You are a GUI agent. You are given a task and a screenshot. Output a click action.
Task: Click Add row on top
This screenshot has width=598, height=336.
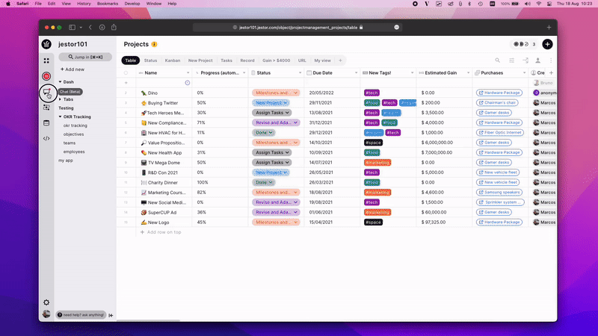click(x=161, y=232)
